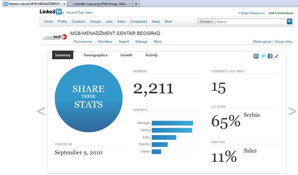This screenshot has width=298, height=175.
Task: Click the 15 comments last week value
Action: [218, 88]
